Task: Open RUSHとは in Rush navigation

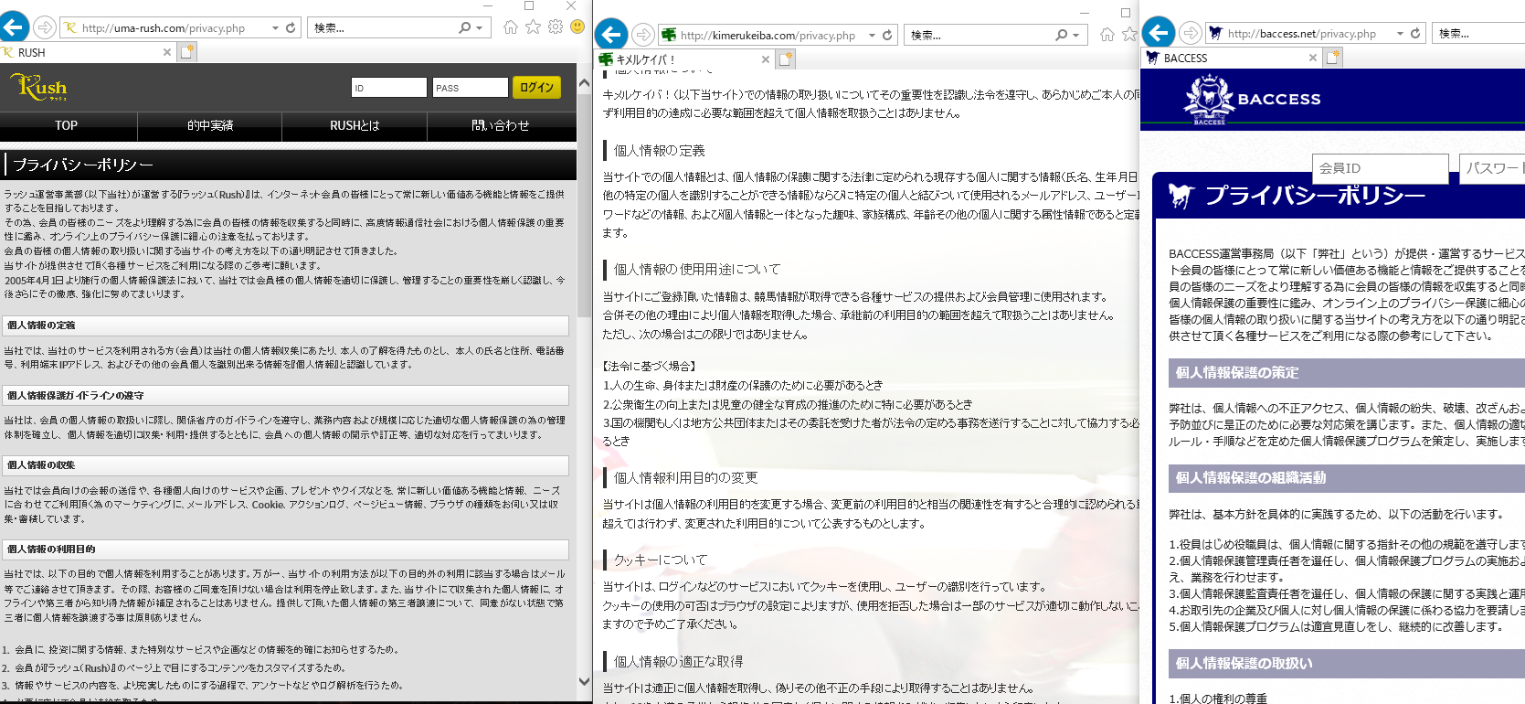Action: pyautogui.click(x=355, y=125)
